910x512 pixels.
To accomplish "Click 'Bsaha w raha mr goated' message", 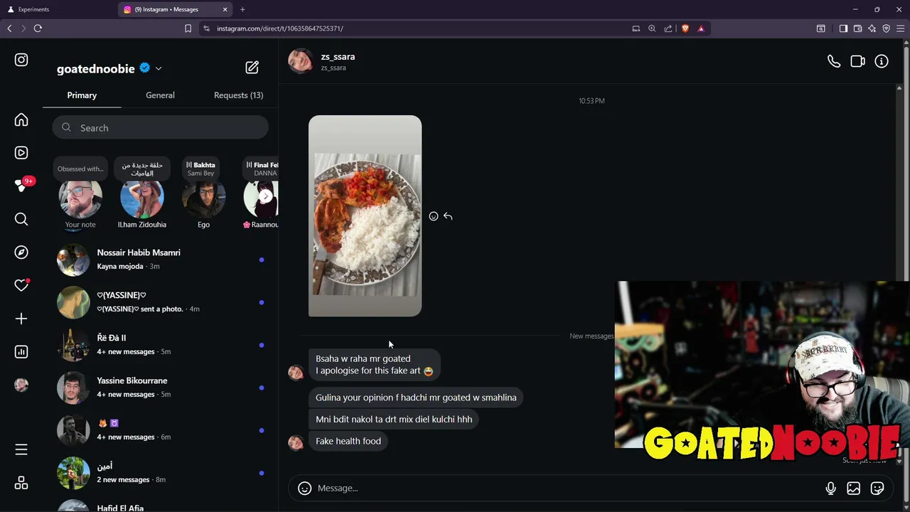I will pos(374,364).
